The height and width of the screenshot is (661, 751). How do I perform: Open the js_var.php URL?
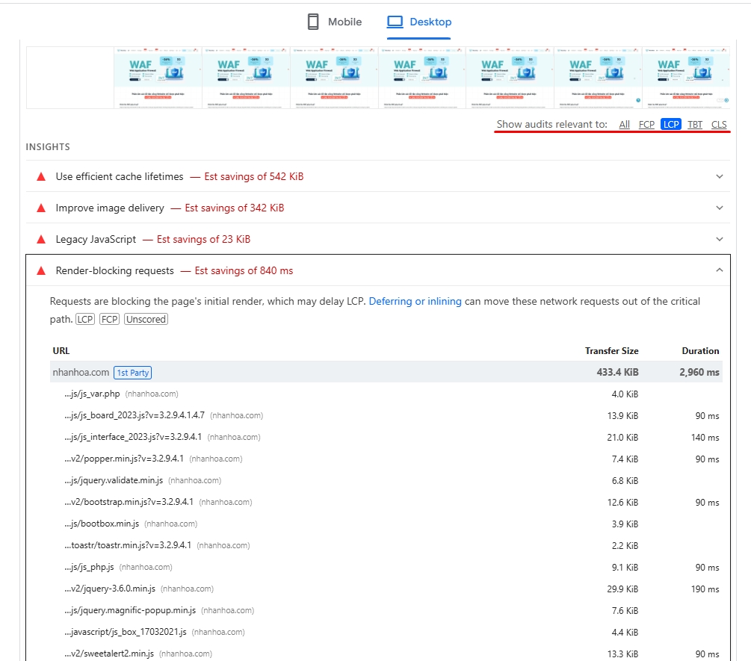(x=92, y=394)
